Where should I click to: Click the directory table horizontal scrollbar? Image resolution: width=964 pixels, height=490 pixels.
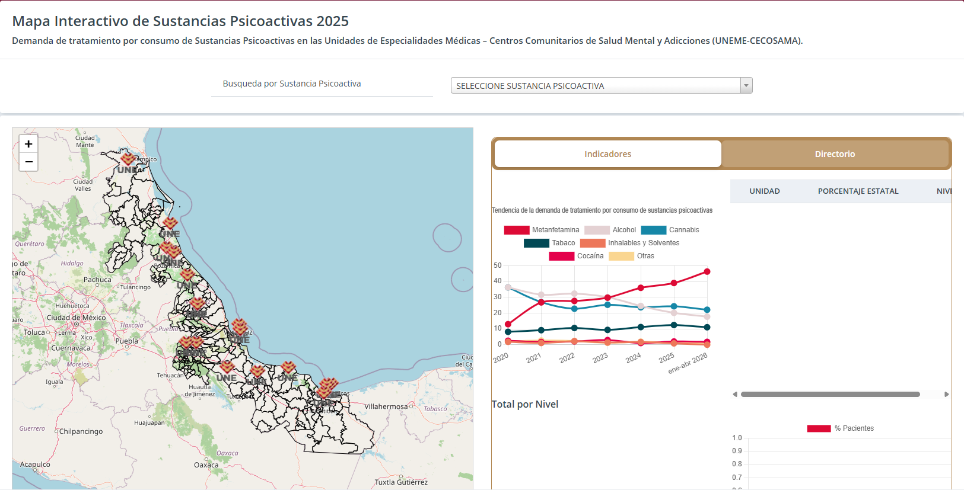[x=830, y=394]
